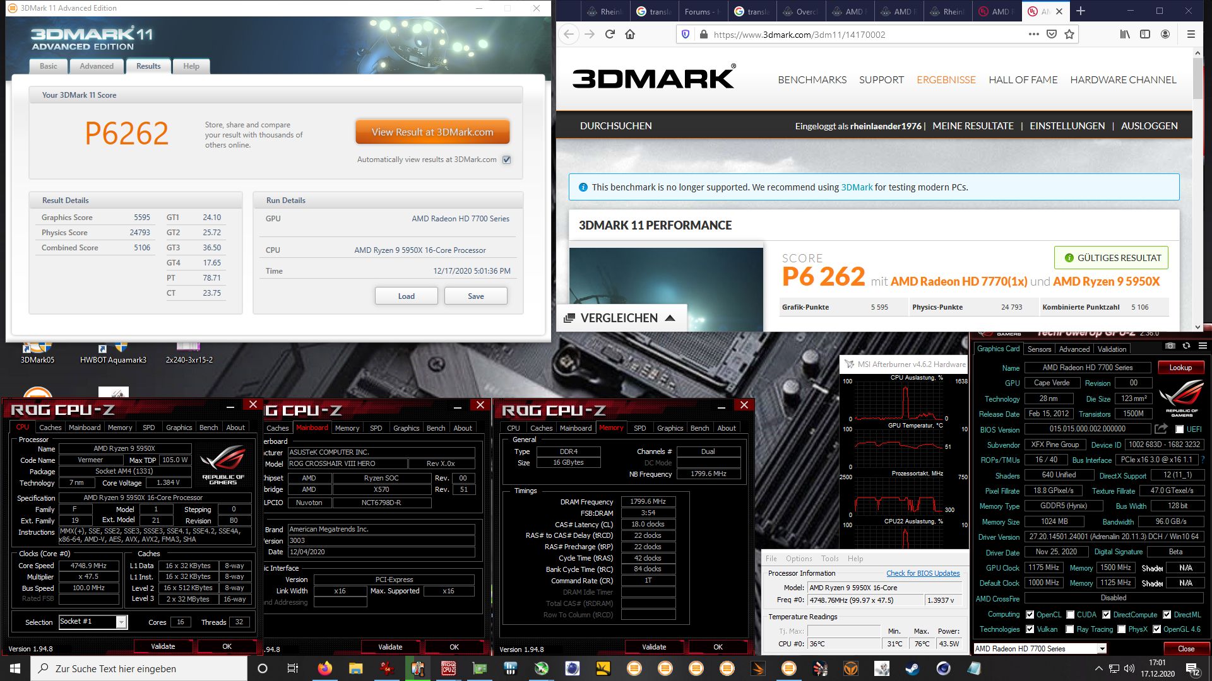Click Bus Interface question mark
Image resolution: width=1212 pixels, height=681 pixels.
(x=1203, y=460)
